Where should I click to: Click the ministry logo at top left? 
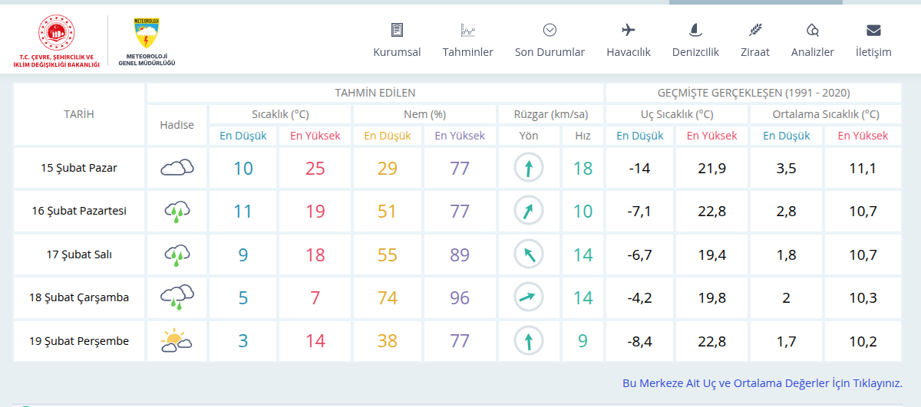tap(56, 41)
